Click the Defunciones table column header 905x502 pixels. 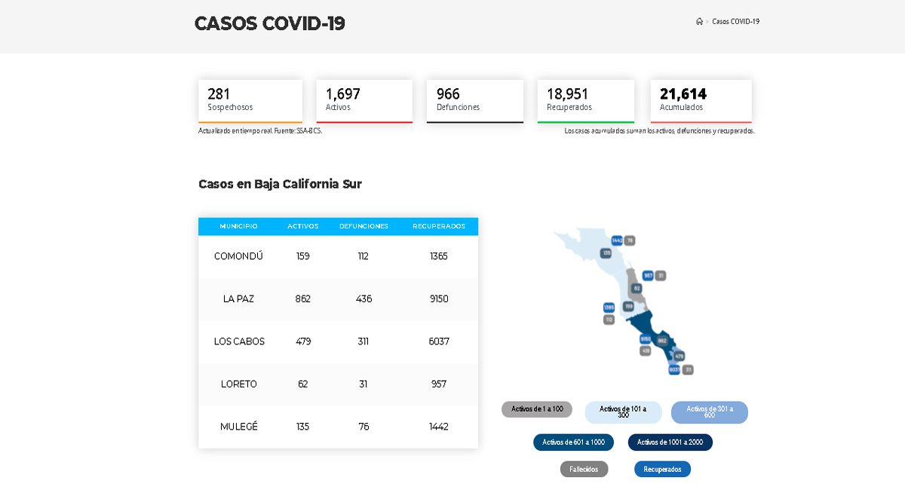tap(364, 226)
